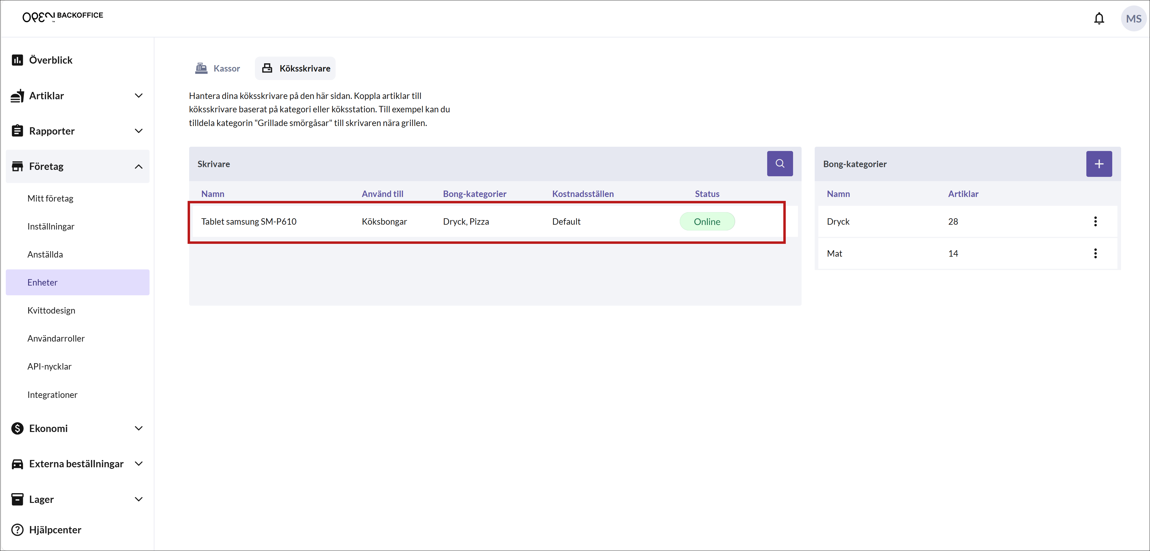Click the Online status badge
This screenshot has height=551, width=1150.
[x=707, y=222]
